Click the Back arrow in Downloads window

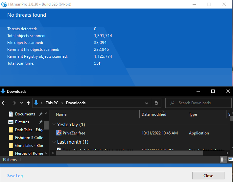[x=4, y=103]
